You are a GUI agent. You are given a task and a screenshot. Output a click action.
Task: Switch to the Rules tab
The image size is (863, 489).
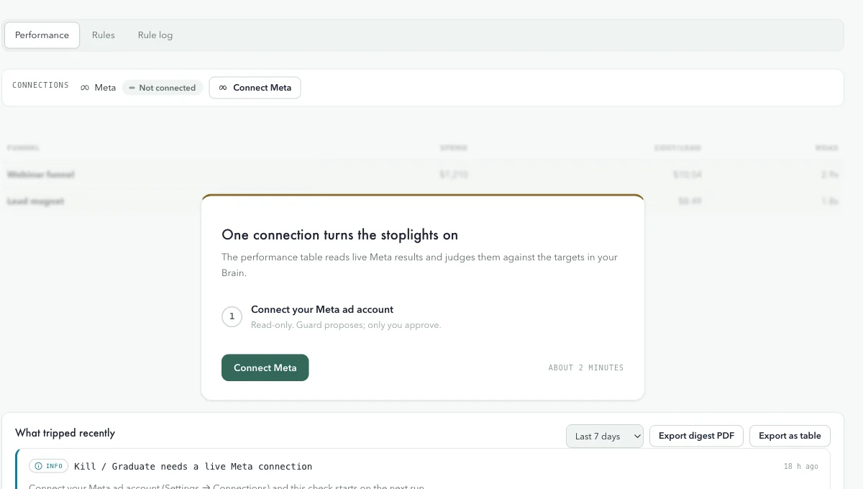coord(104,35)
